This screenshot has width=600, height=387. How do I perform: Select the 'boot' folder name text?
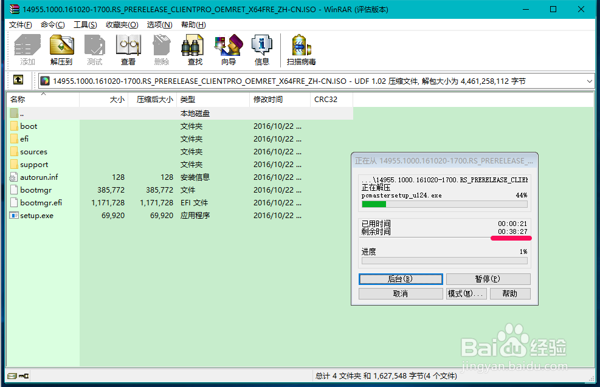29,126
